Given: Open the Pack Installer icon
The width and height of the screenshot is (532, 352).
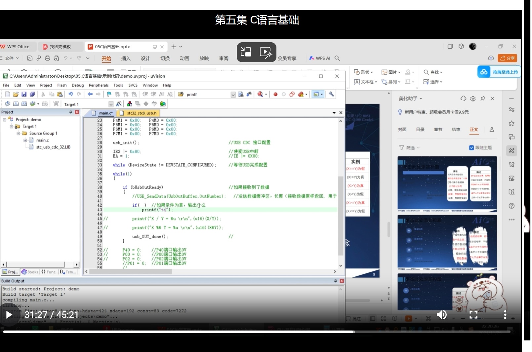Looking at the screenshot, I should [163, 104].
